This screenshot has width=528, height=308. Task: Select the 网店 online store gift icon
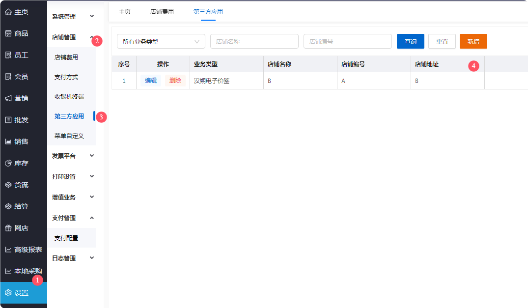click(8, 228)
